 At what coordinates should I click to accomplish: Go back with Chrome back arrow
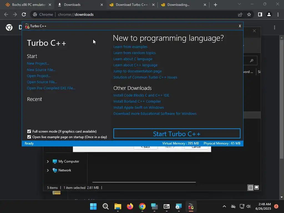pyautogui.click(x=6, y=14)
